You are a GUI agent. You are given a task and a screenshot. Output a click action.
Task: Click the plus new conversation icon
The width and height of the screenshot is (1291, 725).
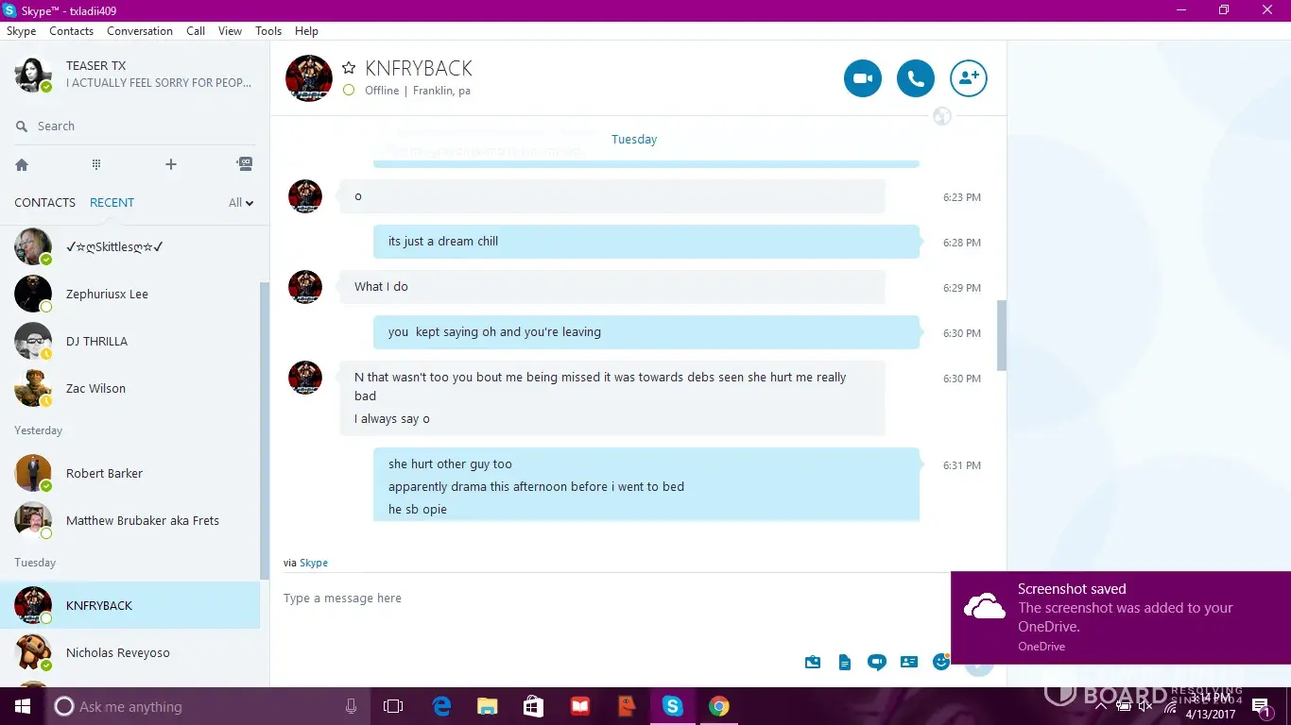pyautogui.click(x=171, y=164)
